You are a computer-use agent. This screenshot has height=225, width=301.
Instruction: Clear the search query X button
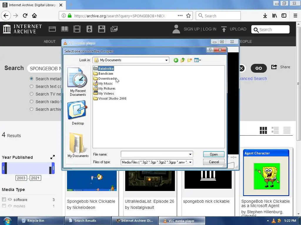pos(242,68)
